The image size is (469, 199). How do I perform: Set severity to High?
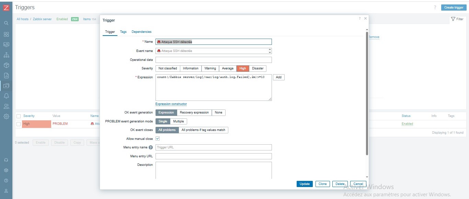243,68
